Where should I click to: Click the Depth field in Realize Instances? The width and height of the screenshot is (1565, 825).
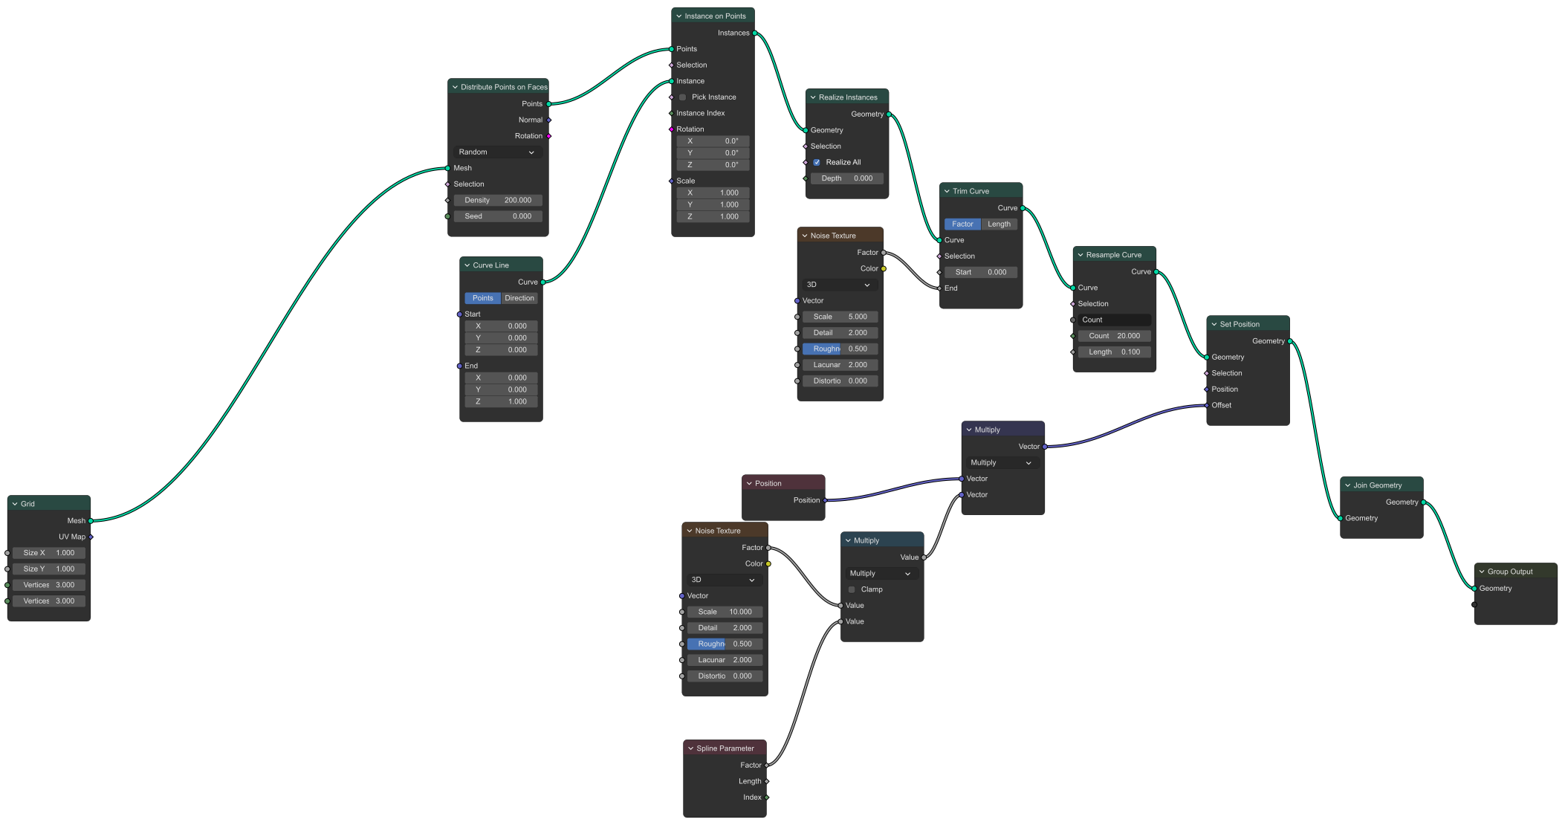(846, 178)
